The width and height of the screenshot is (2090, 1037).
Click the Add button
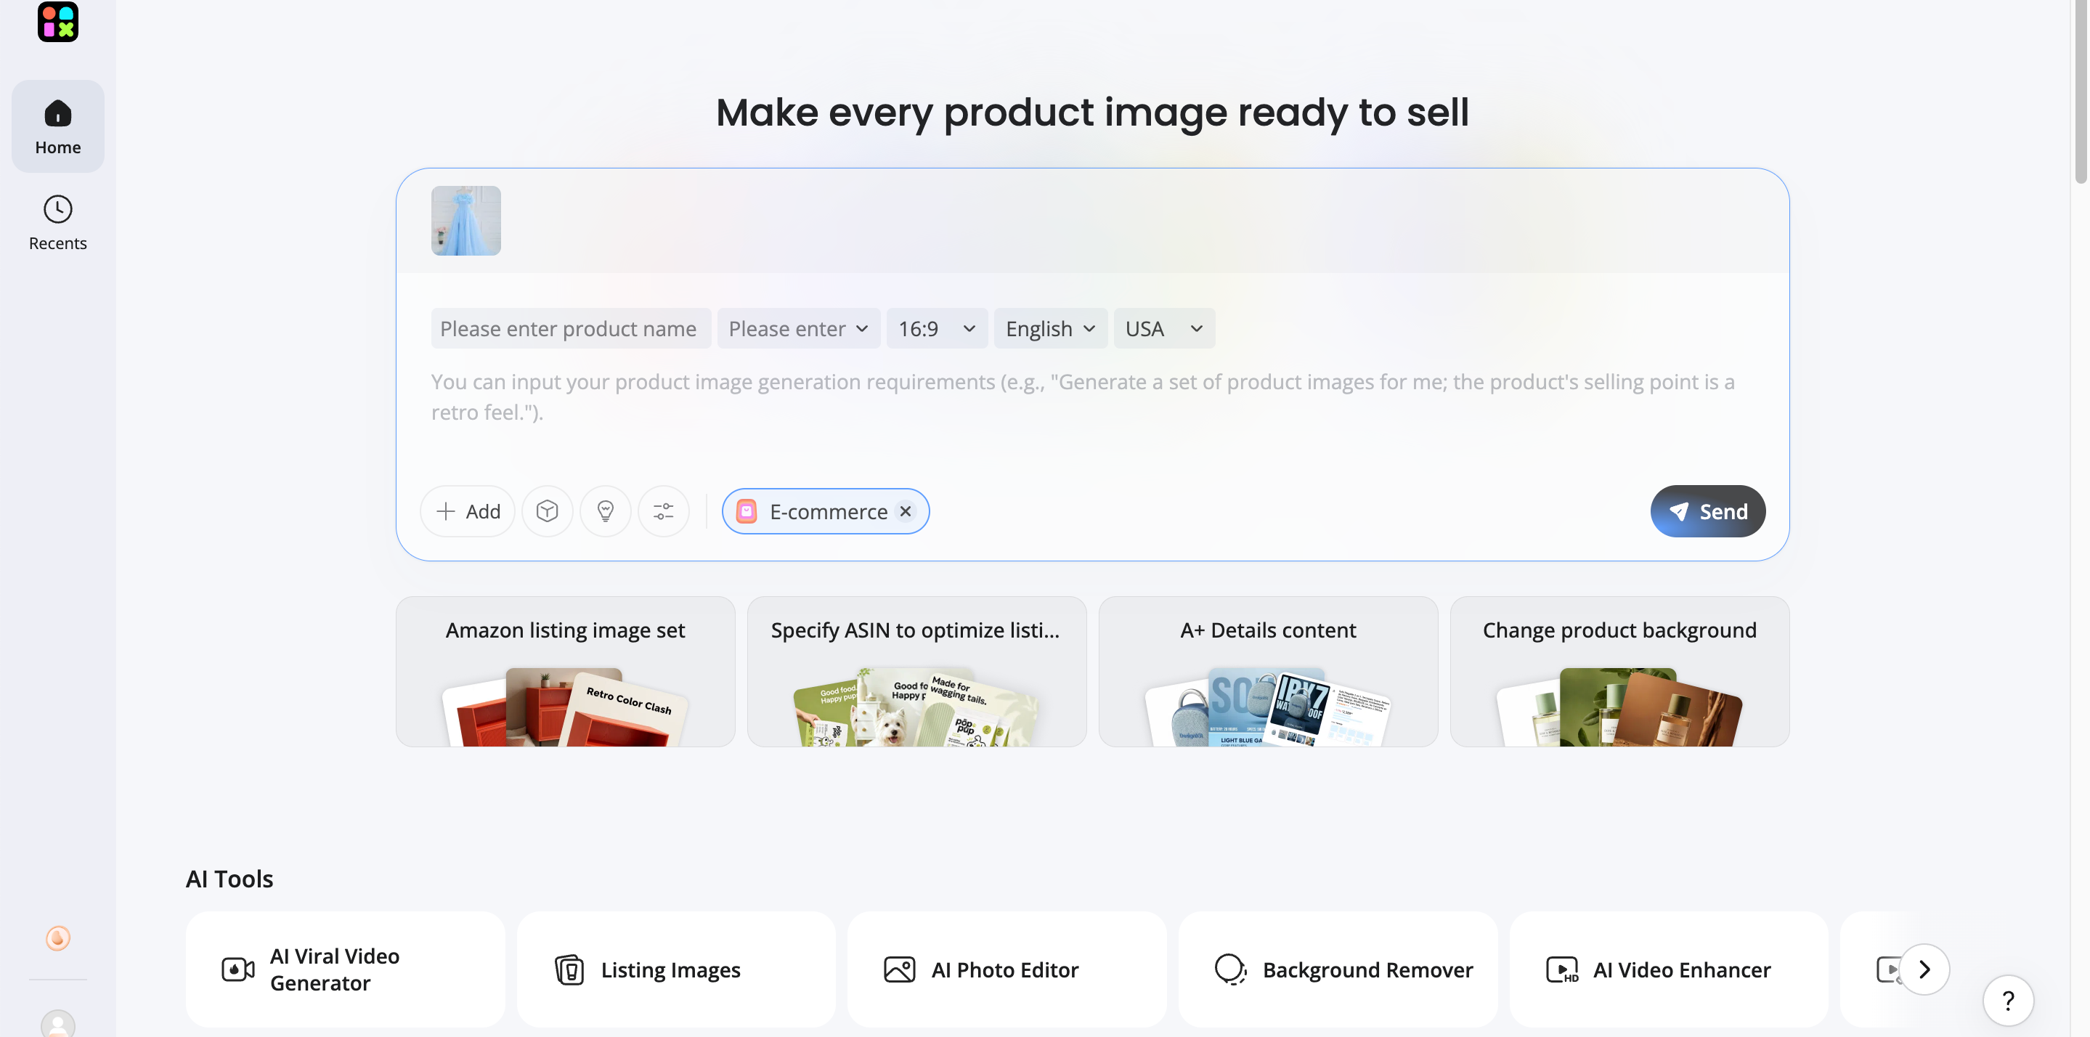pos(468,511)
